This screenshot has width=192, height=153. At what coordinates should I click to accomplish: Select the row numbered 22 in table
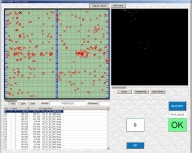(x=34, y=145)
